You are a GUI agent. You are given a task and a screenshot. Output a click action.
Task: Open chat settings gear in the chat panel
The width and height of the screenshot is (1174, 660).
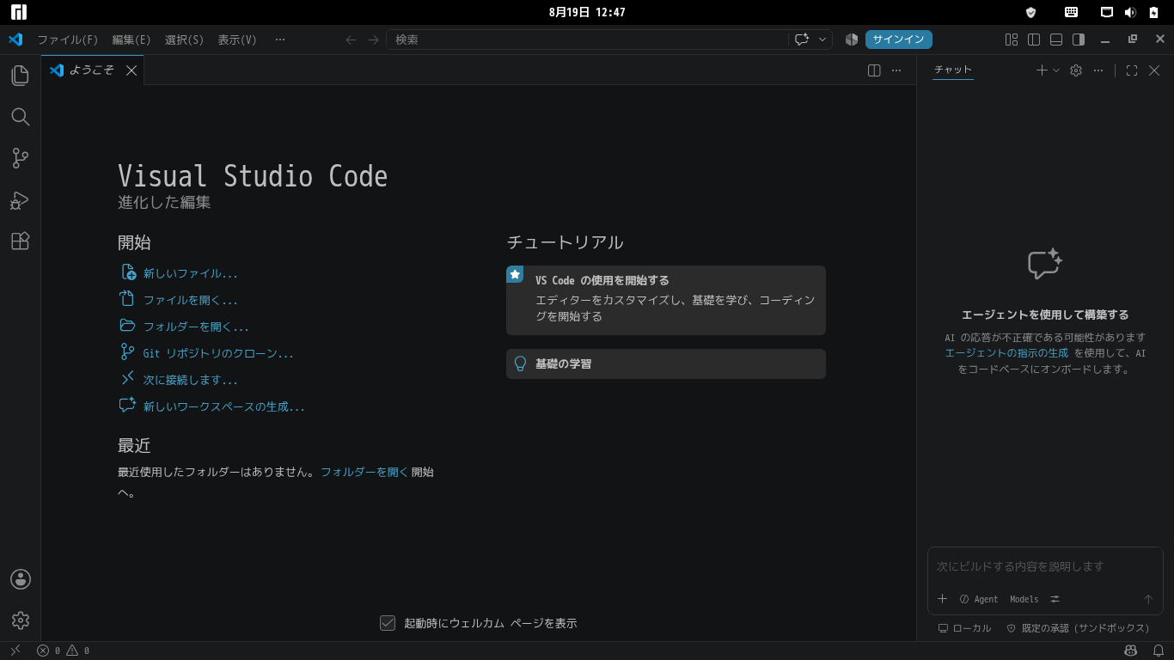coord(1076,70)
